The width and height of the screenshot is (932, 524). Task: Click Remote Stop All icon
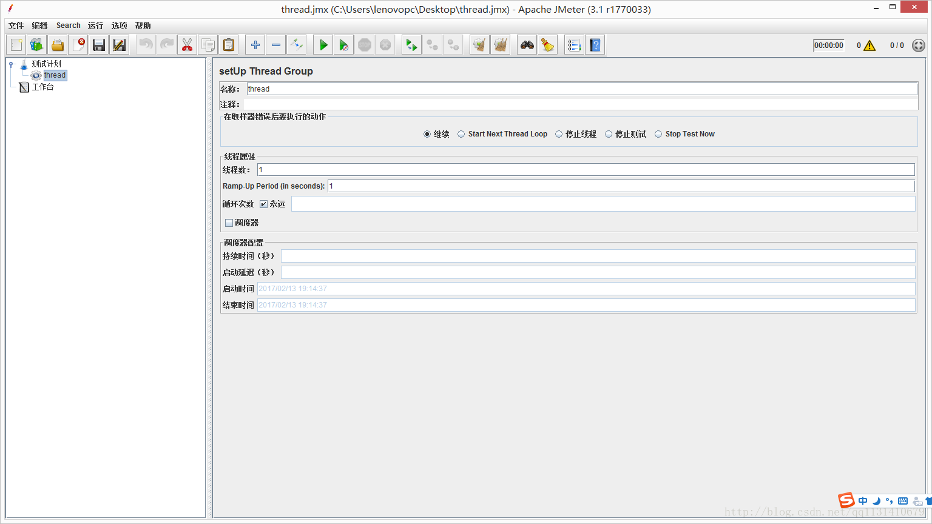coord(432,45)
